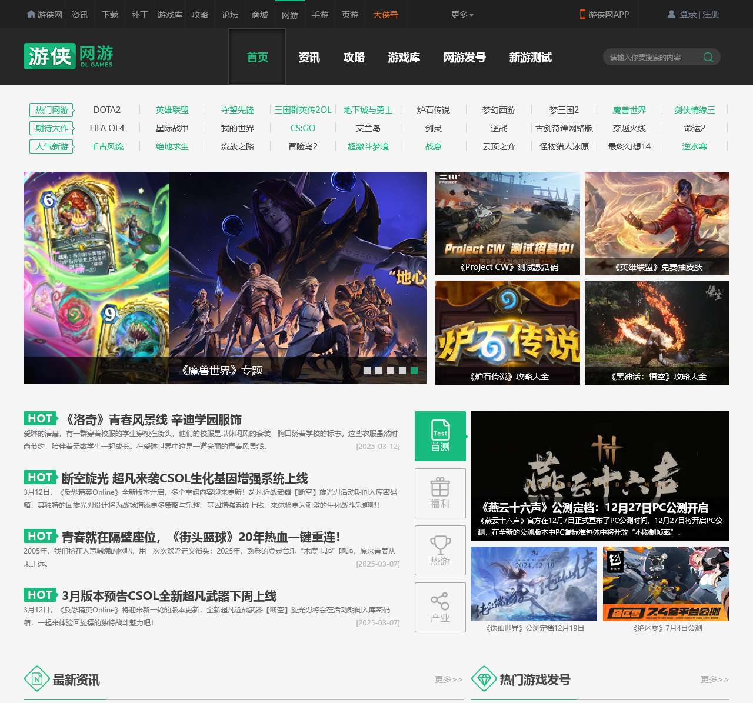
Task: Open the 《洛奇》青春风景线 headline
Action: tap(152, 419)
